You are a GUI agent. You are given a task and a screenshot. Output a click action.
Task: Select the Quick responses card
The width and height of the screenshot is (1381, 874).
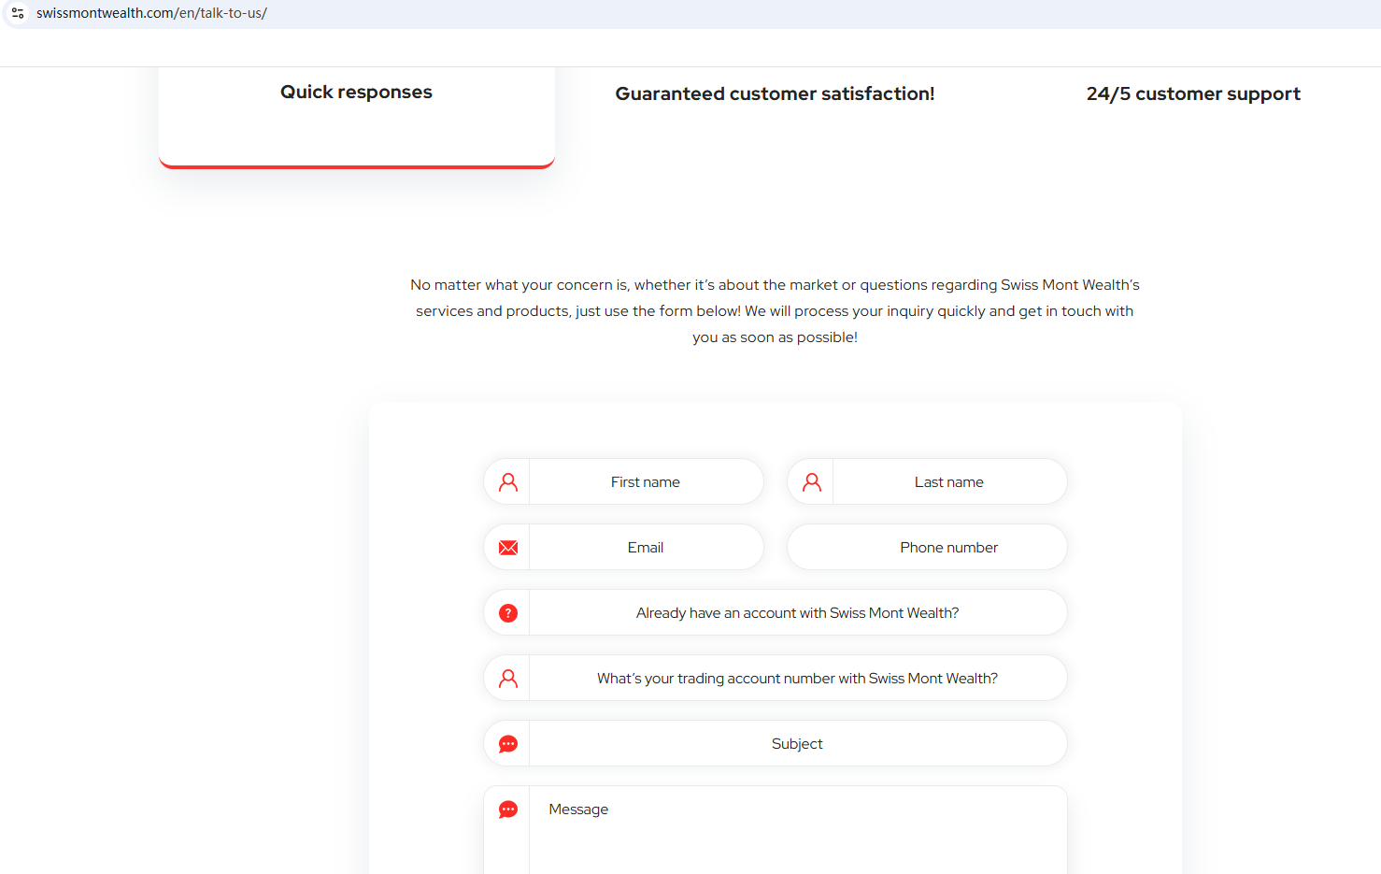[x=356, y=112]
